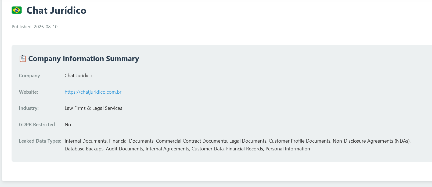Click the clipboard icon beside Company Information Summary
The height and width of the screenshot is (187, 432).
(23, 58)
